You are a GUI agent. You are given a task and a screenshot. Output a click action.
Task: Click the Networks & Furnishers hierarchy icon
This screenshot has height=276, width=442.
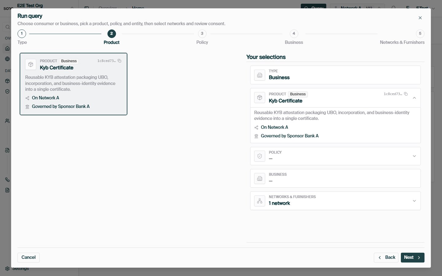coord(260,201)
